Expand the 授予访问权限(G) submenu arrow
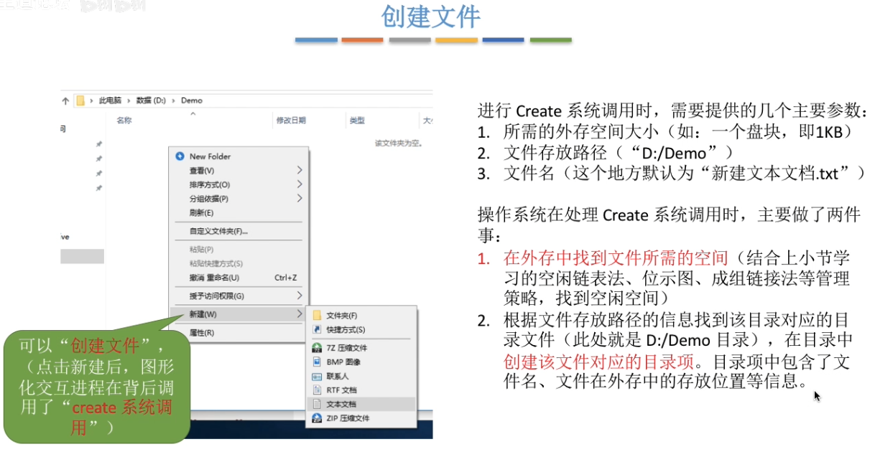The image size is (875, 457). (x=299, y=296)
